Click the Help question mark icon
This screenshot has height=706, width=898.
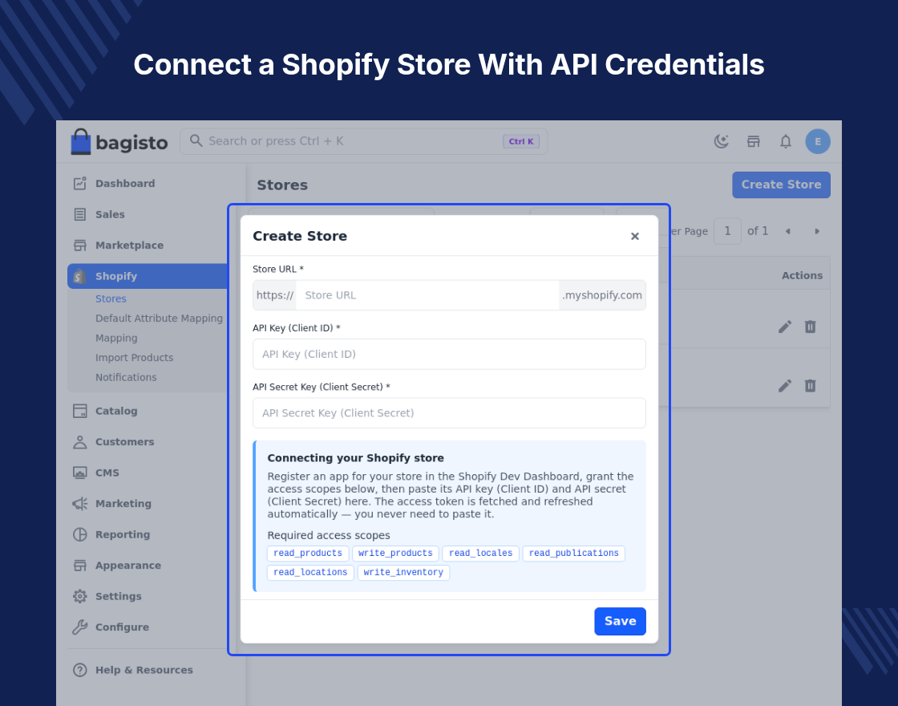click(79, 670)
